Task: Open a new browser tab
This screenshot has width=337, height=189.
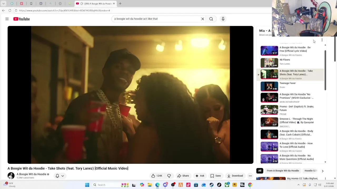Action: (x=120, y=4)
